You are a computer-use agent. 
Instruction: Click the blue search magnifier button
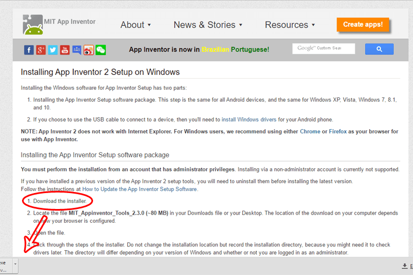(x=379, y=49)
